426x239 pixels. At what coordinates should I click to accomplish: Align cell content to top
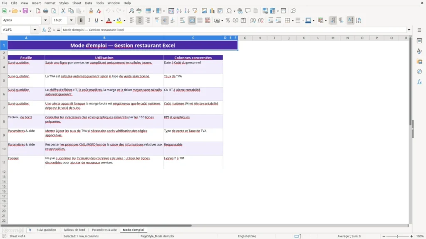point(157,20)
